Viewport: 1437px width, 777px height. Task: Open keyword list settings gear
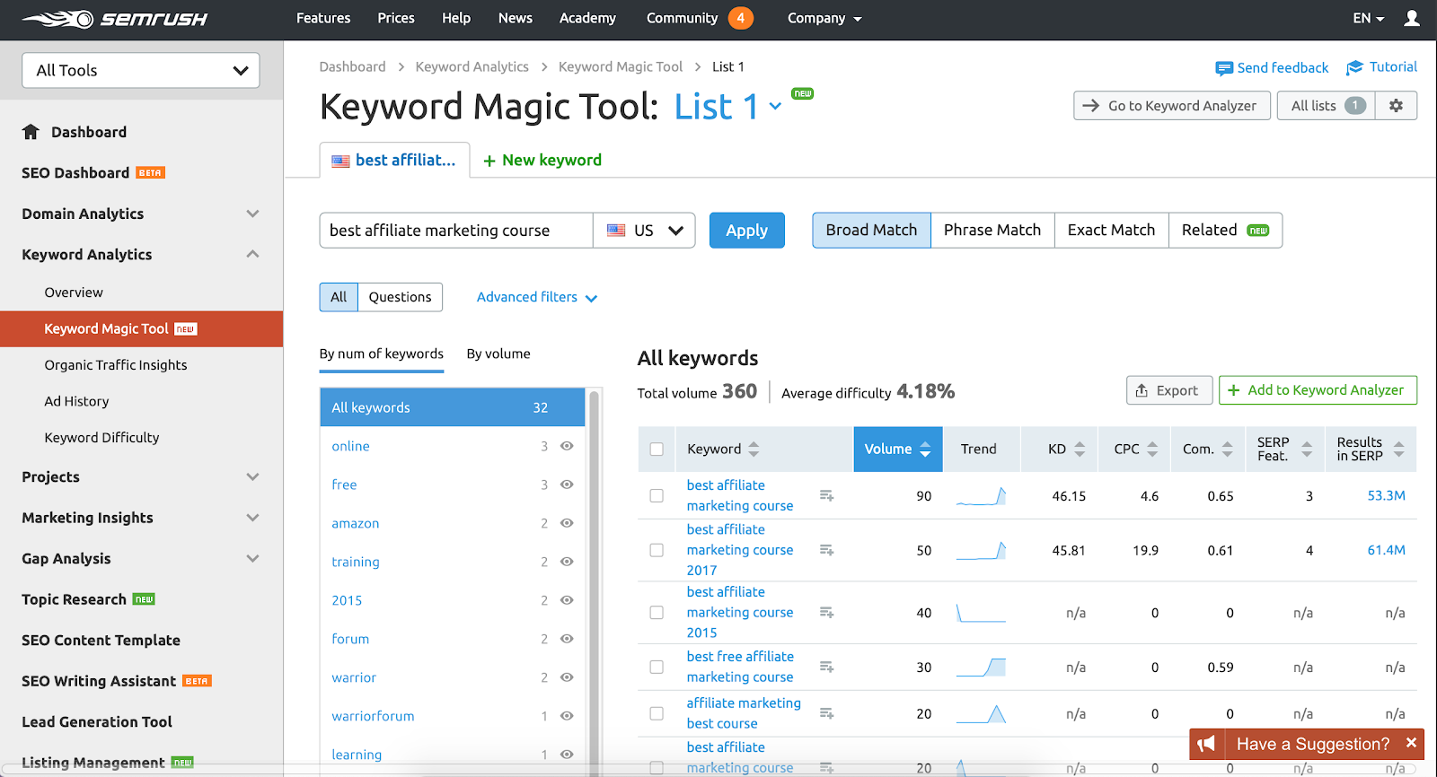(1396, 106)
